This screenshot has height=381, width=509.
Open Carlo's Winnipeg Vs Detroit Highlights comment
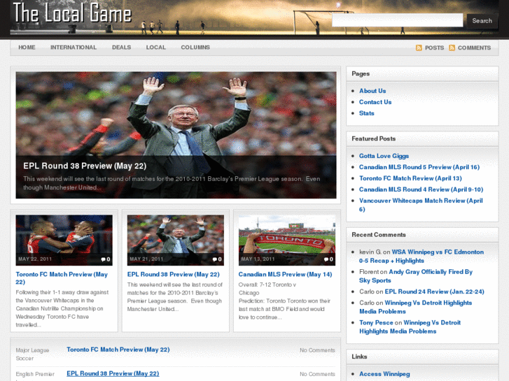415,307
